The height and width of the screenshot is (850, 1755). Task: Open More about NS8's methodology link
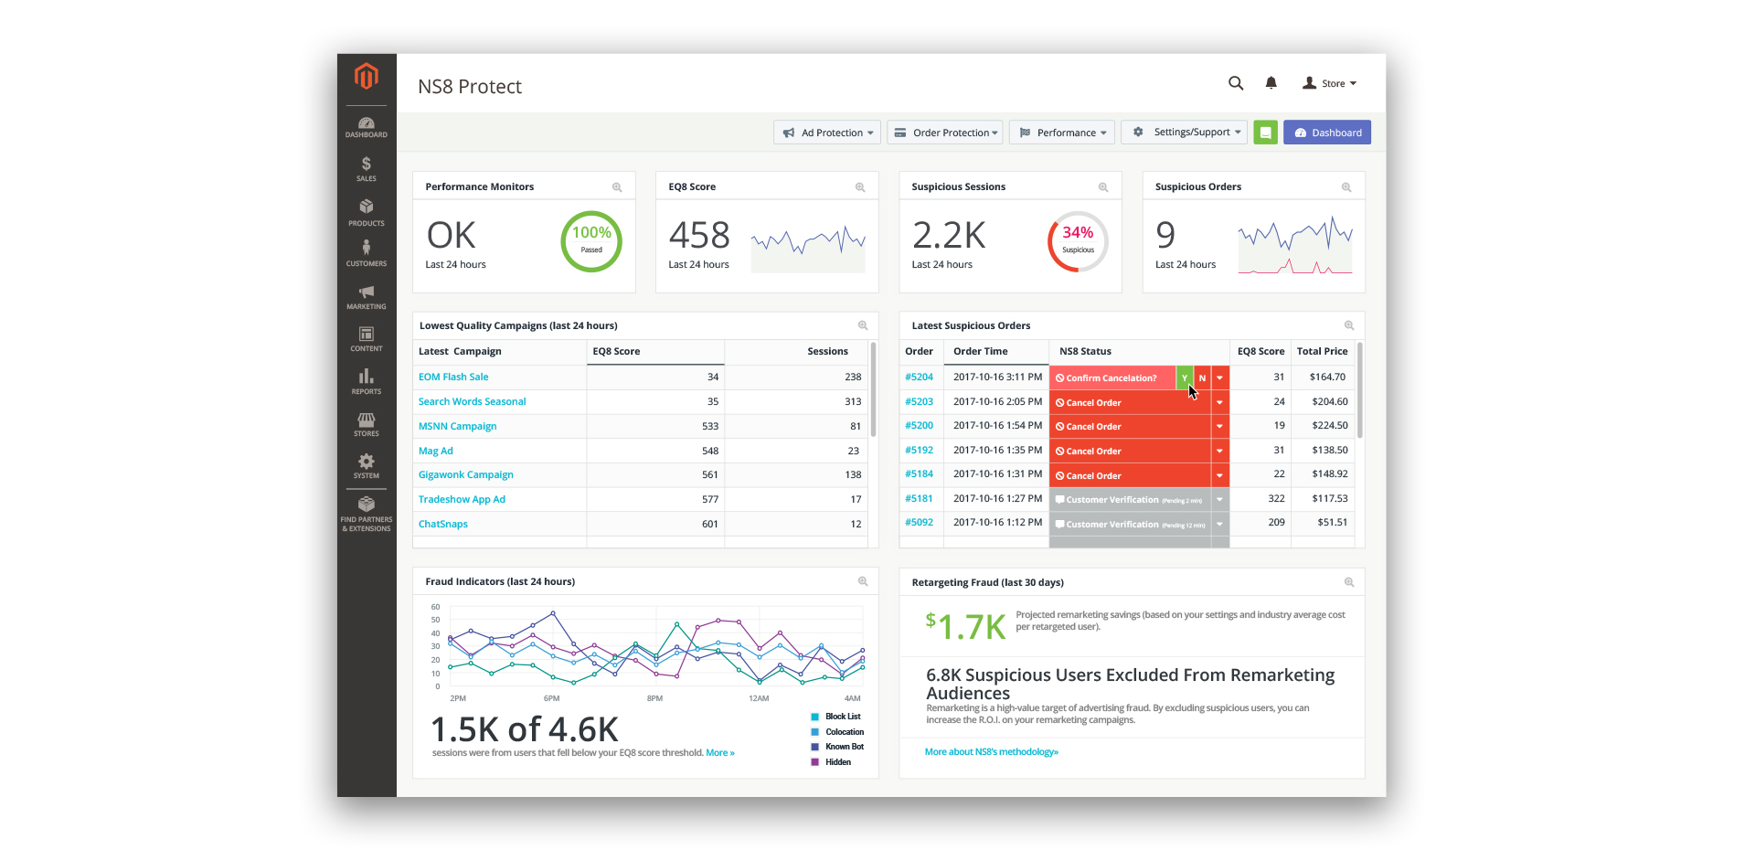tap(992, 752)
